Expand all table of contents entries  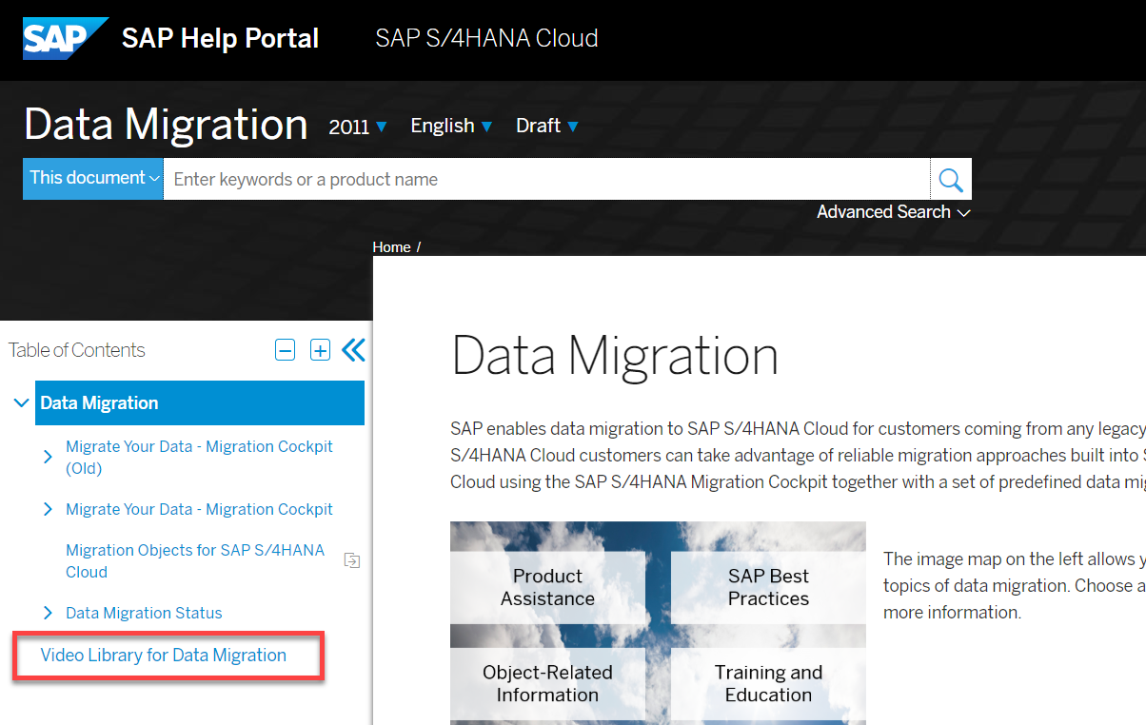(321, 350)
